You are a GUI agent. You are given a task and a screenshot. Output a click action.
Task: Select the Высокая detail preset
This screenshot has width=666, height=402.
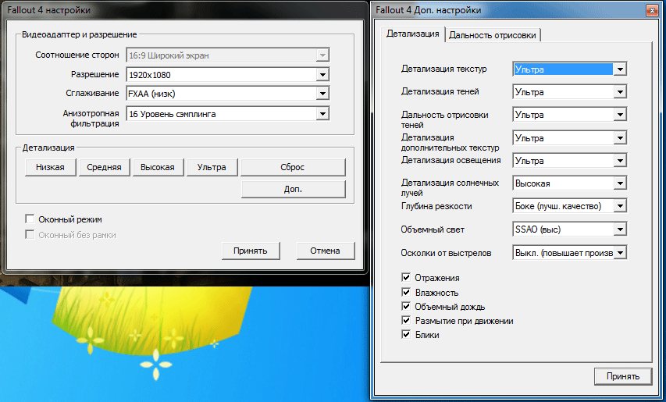(158, 167)
